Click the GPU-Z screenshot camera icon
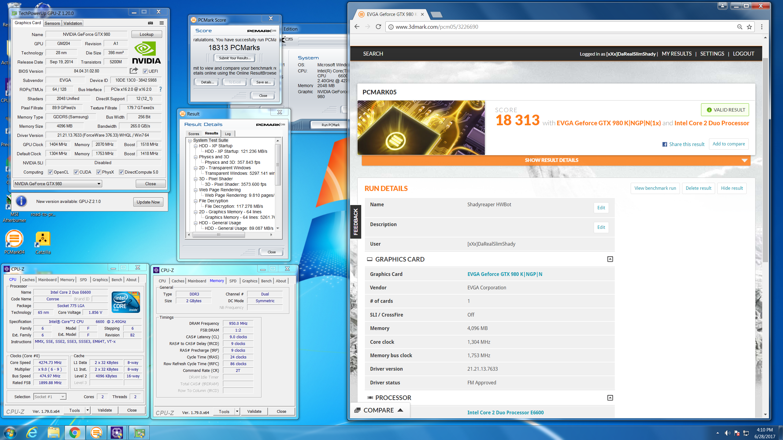Screen dimensions: 783x440 click(150, 23)
